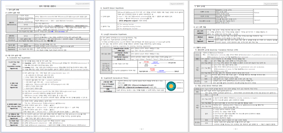The height and width of the screenshot is (133, 283).
Task: Click the orange center of the ZPD circle
Action: 171,86
